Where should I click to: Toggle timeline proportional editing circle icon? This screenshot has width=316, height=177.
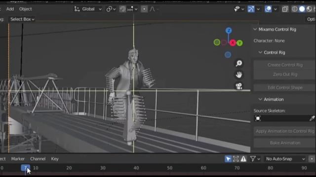[x=312, y=159]
